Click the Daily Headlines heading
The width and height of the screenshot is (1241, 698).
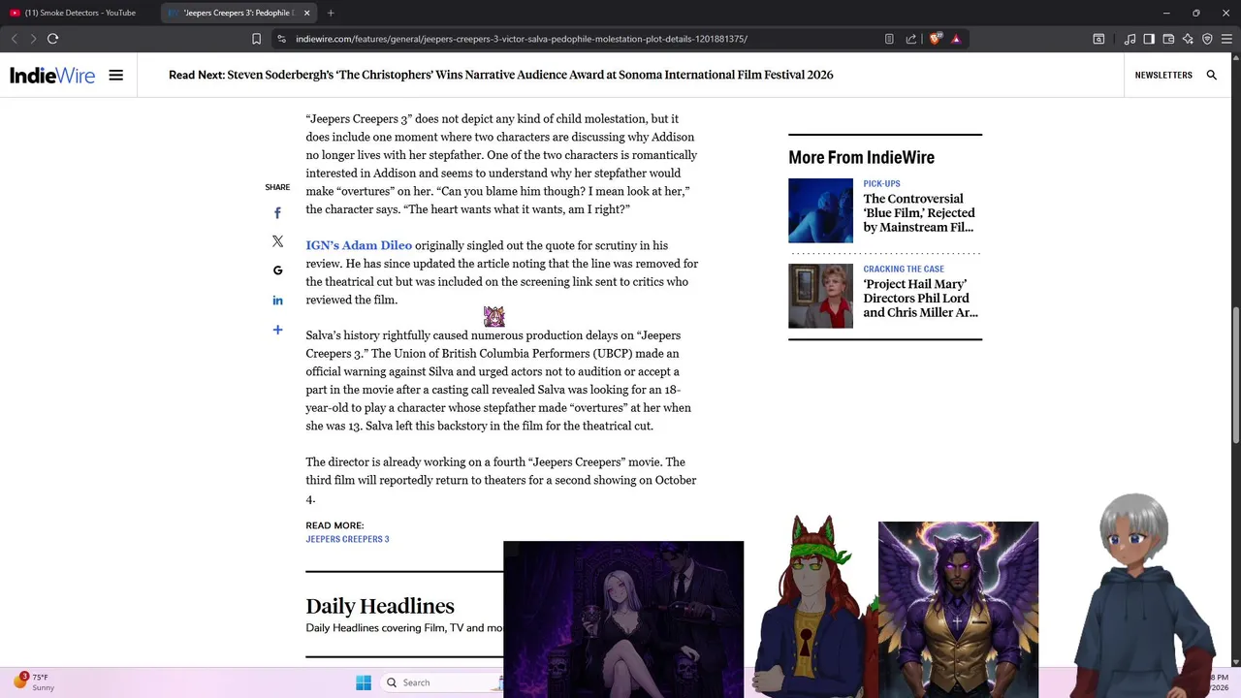[x=380, y=606]
